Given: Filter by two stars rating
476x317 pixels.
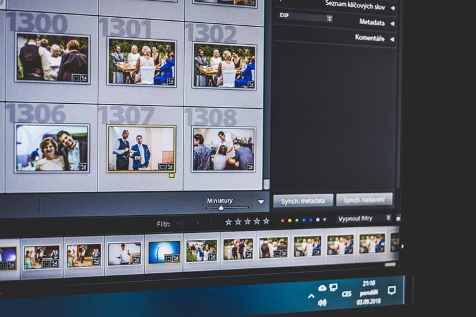Looking at the screenshot, I should 238,221.
